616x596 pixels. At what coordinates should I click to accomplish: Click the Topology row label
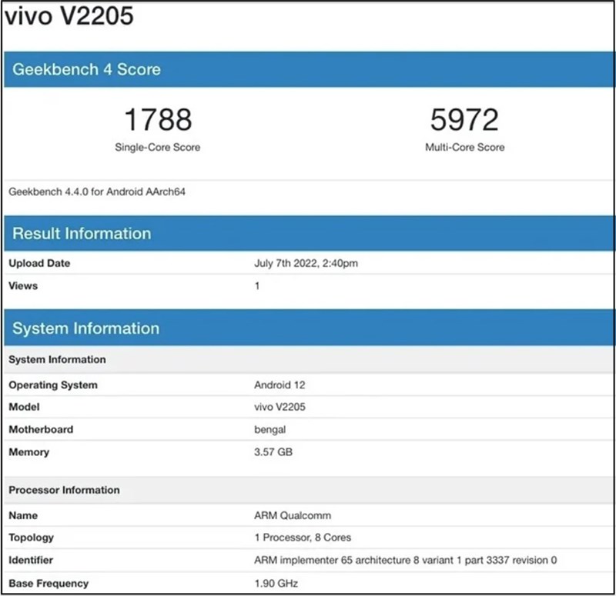31,538
